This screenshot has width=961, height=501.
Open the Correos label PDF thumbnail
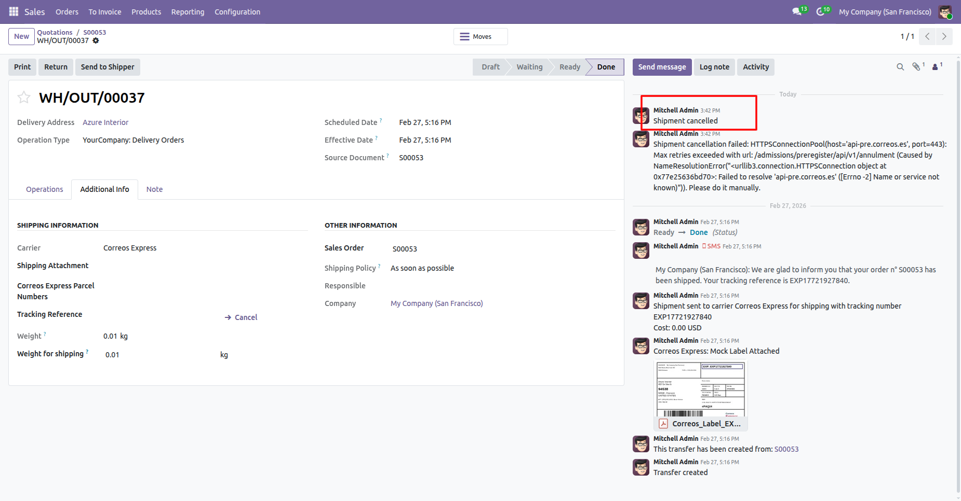700,390
